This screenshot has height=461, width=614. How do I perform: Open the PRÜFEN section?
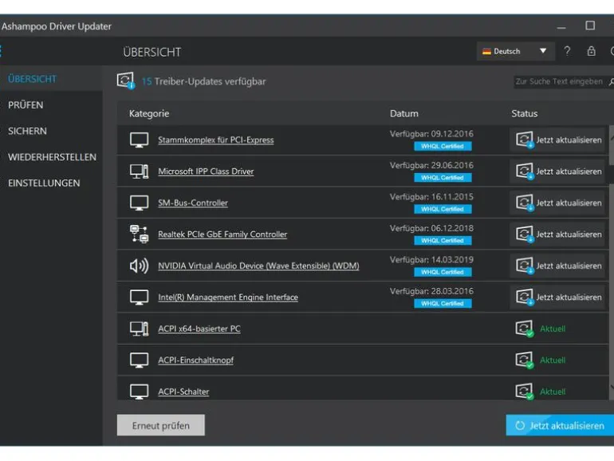coord(26,105)
